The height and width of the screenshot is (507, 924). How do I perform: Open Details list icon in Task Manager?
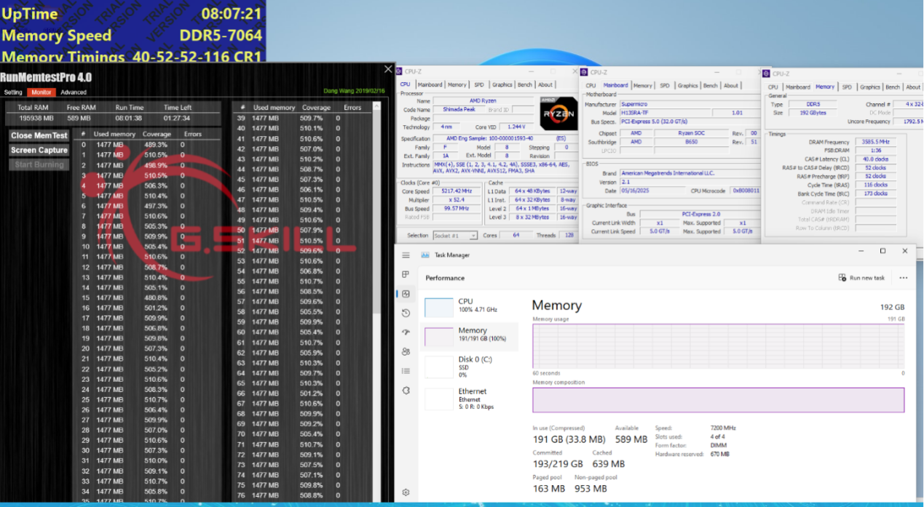point(406,371)
